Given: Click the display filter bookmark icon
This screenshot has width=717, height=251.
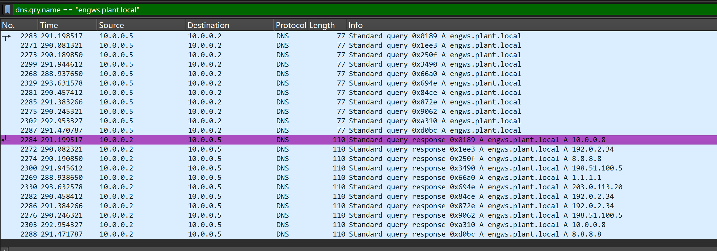Looking at the screenshot, I should pyautogui.click(x=8, y=10).
